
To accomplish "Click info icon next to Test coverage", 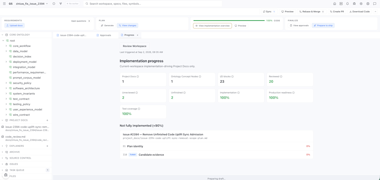I will point(139,109).
